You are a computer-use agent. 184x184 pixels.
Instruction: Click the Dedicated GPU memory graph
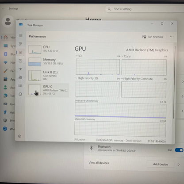click(x=120, y=110)
